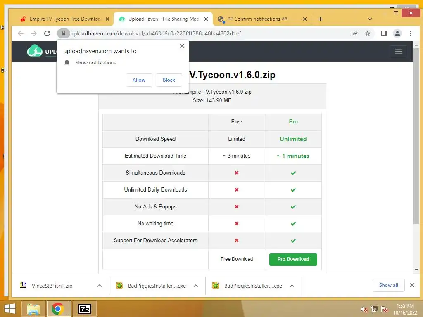Image resolution: width=423 pixels, height=317 pixels.
Task: Click the scrollbar down arrow
Action: 416,270
